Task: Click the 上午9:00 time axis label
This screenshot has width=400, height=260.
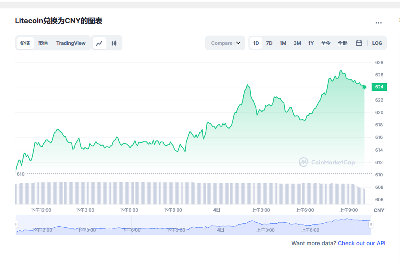Action: pos(348,210)
